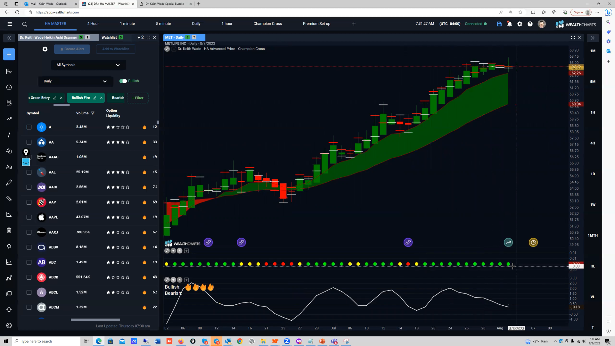
Task: Expand the right sidebar double chevron
Action: [x=593, y=38]
